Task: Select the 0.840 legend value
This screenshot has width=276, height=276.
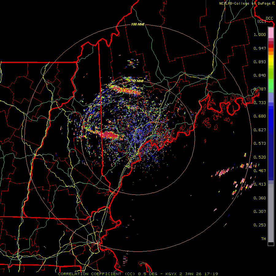Action: pyautogui.click(x=260, y=75)
